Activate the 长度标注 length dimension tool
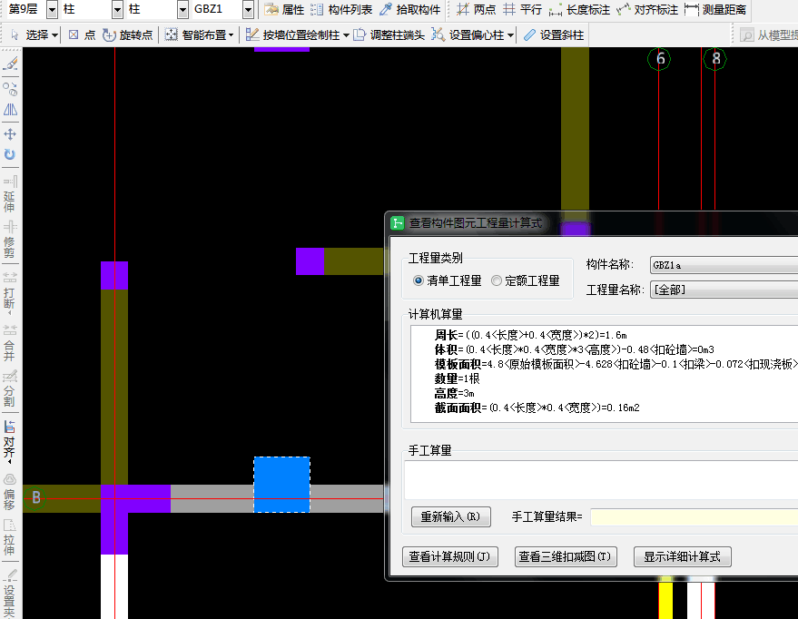This screenshot has height=619, width=798. click(x=579, y=10)
